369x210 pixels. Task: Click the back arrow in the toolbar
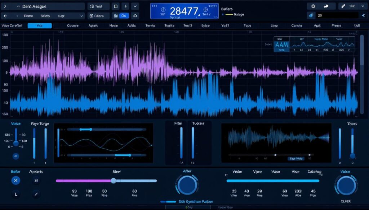click(5, 16)
